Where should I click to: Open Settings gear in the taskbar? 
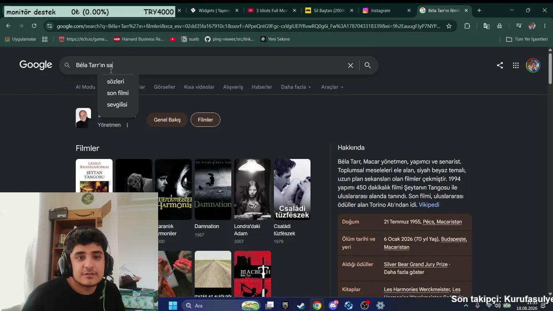point(380,305)
